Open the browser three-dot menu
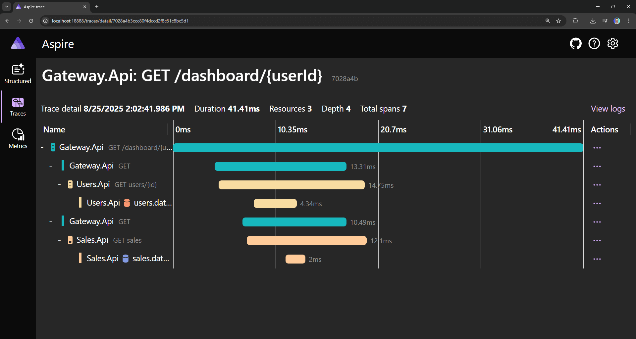636x339 pixels. (x=629, y=21)
